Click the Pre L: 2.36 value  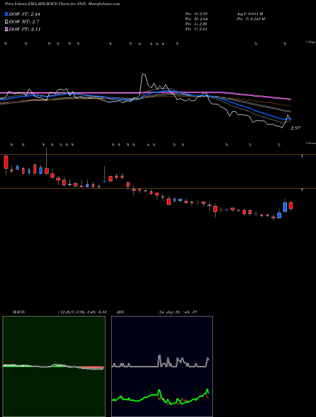pyautogui.click(x=197, y=24)
